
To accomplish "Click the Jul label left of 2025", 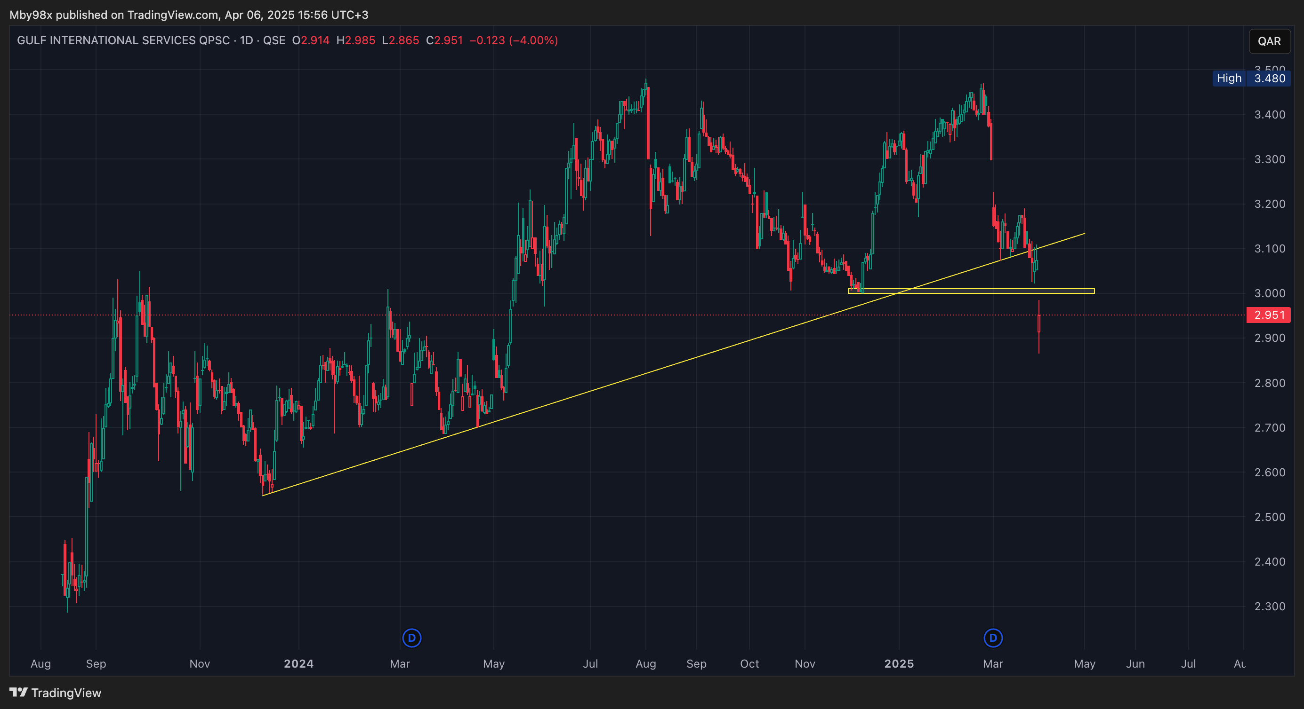I will 590,663.
